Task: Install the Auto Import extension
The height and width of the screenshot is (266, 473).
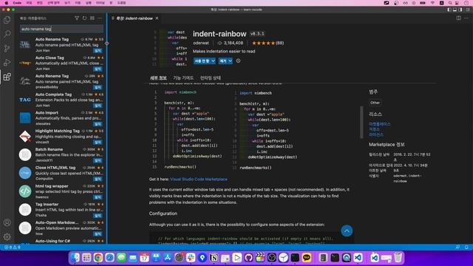Action: click(x=98, y=124)
